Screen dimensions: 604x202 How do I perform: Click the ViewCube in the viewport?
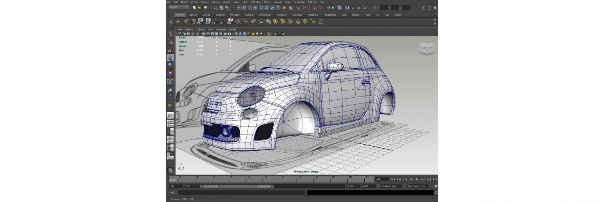(427, 48)
